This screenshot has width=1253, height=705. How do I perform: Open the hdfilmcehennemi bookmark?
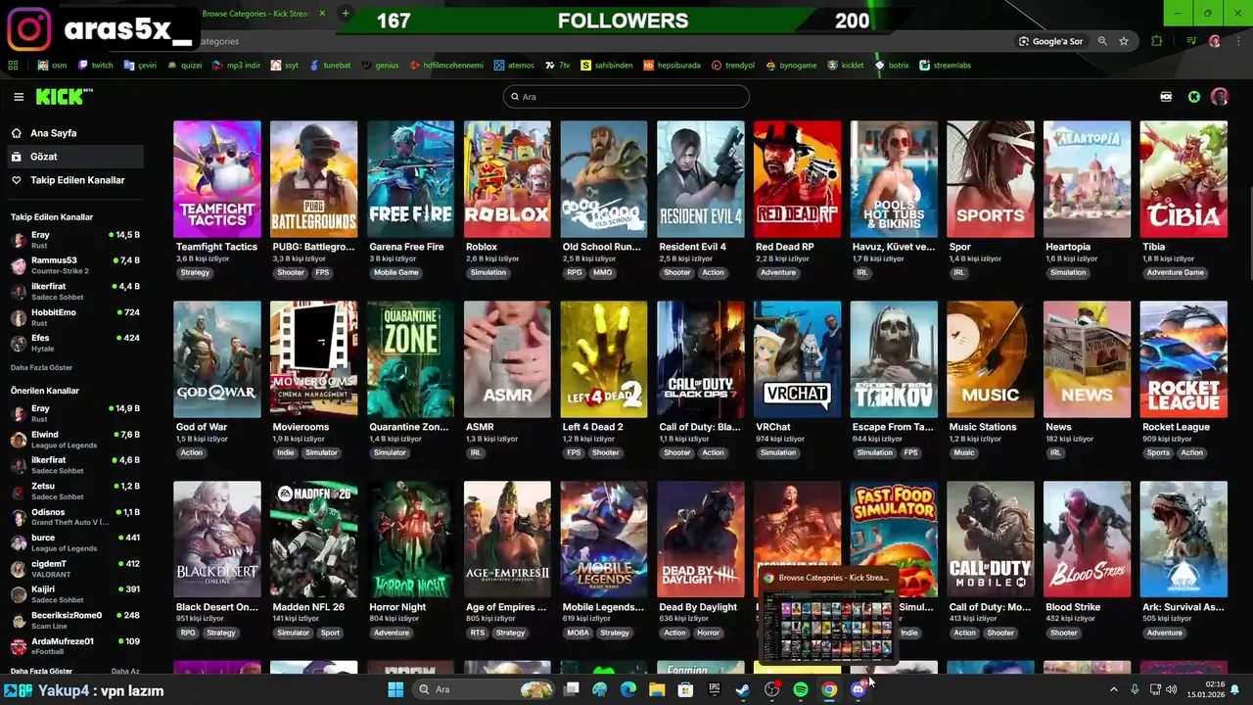pyautogui.click(x=446, y=66)
